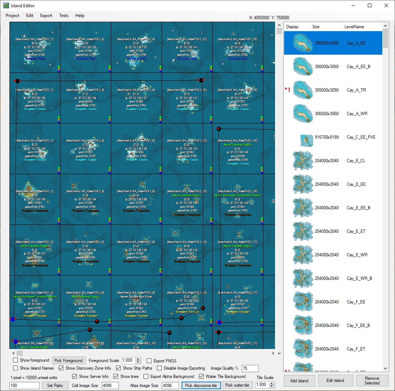This screenshot has width=395, height=391.
Task: Select the Cay_E_EE island thumbnail
Action: coord(303,184)
